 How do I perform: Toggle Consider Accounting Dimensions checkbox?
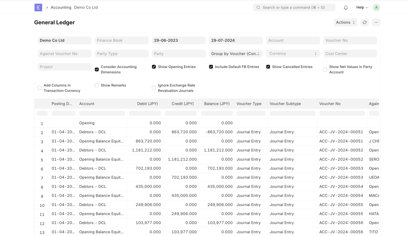[97, 70]
